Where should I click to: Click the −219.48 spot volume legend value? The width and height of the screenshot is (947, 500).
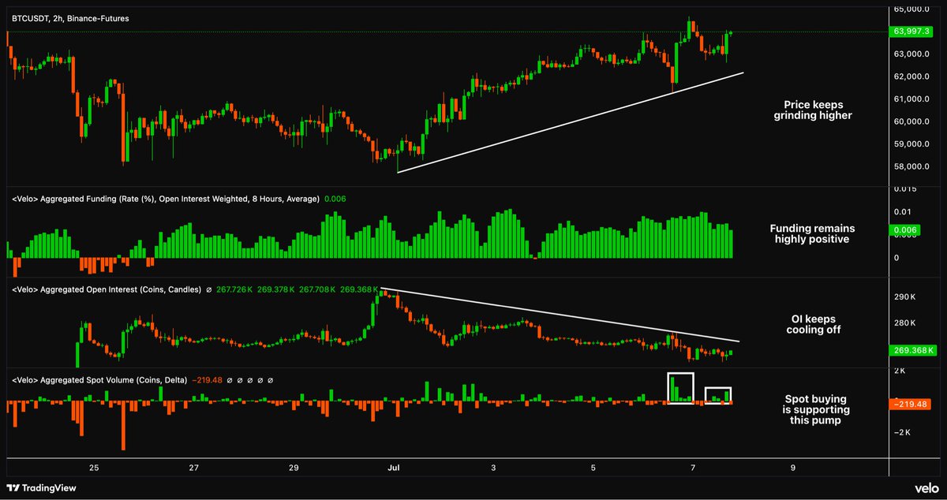coord(208,380)
